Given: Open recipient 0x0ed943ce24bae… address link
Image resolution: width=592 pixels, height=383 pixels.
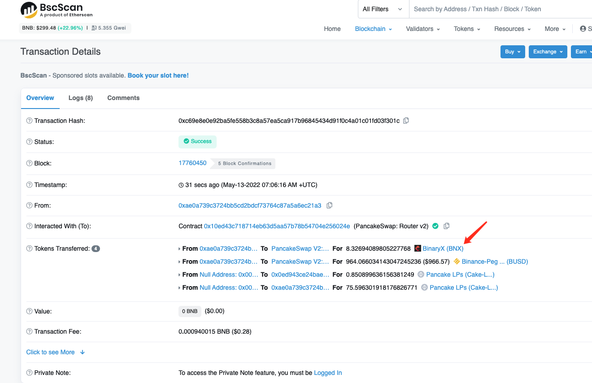Looking at the screenshot, I should pyautogui.click(x=300, y=274).
